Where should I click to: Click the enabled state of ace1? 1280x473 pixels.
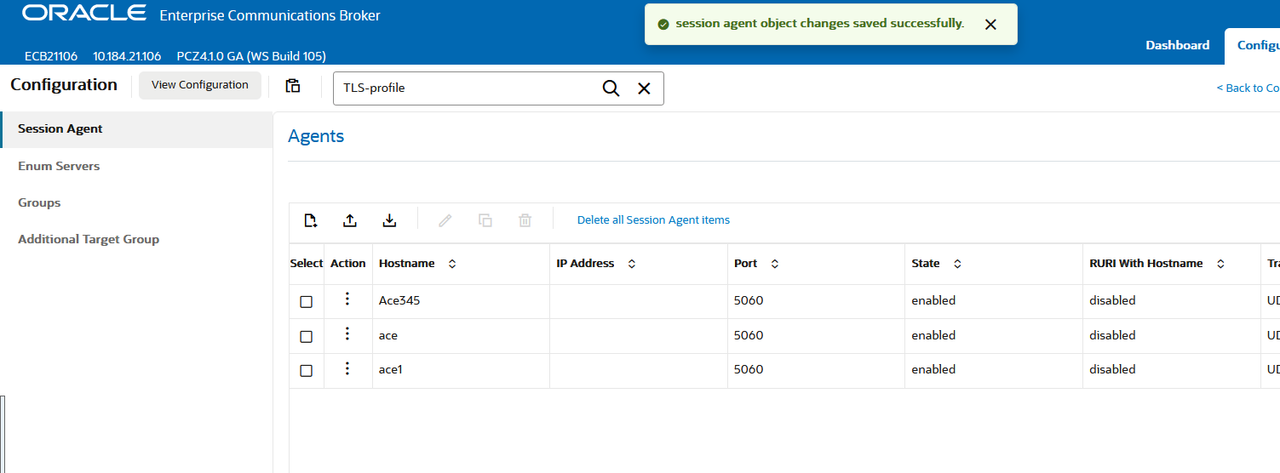[x=933, y=369]
